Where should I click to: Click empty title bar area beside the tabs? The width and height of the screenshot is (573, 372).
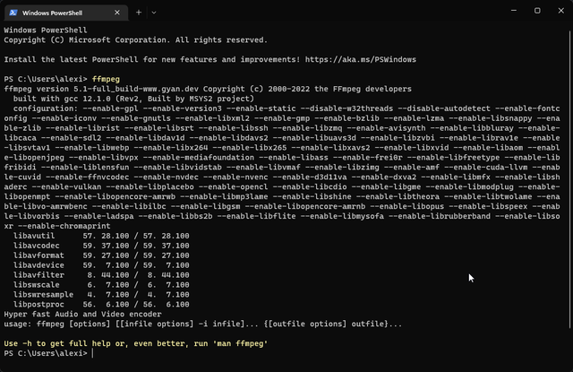pyautogui.click(x=322, y=13)
